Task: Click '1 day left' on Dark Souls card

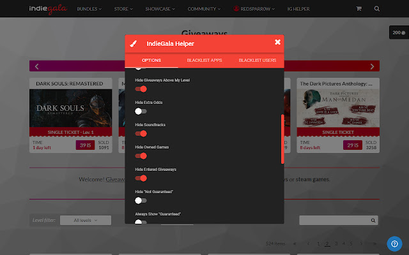Action: (x=42, y=148)
